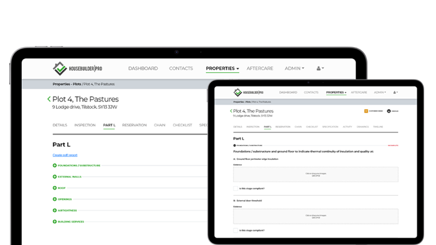Go to Contacts on large screen
This screenshot has width=436, height=245.
[x=181, y=68]
